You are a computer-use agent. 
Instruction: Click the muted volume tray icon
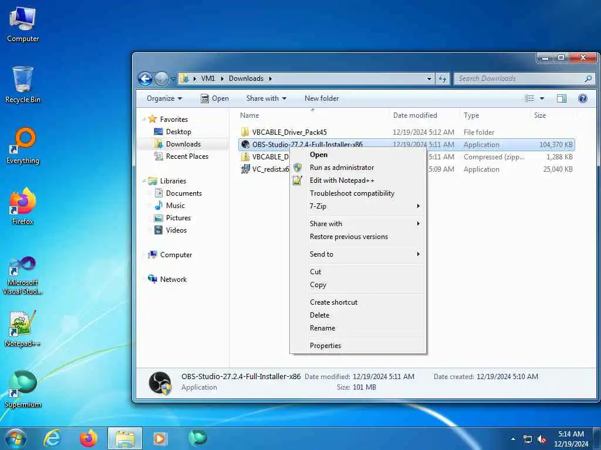(x=542, y=439)
